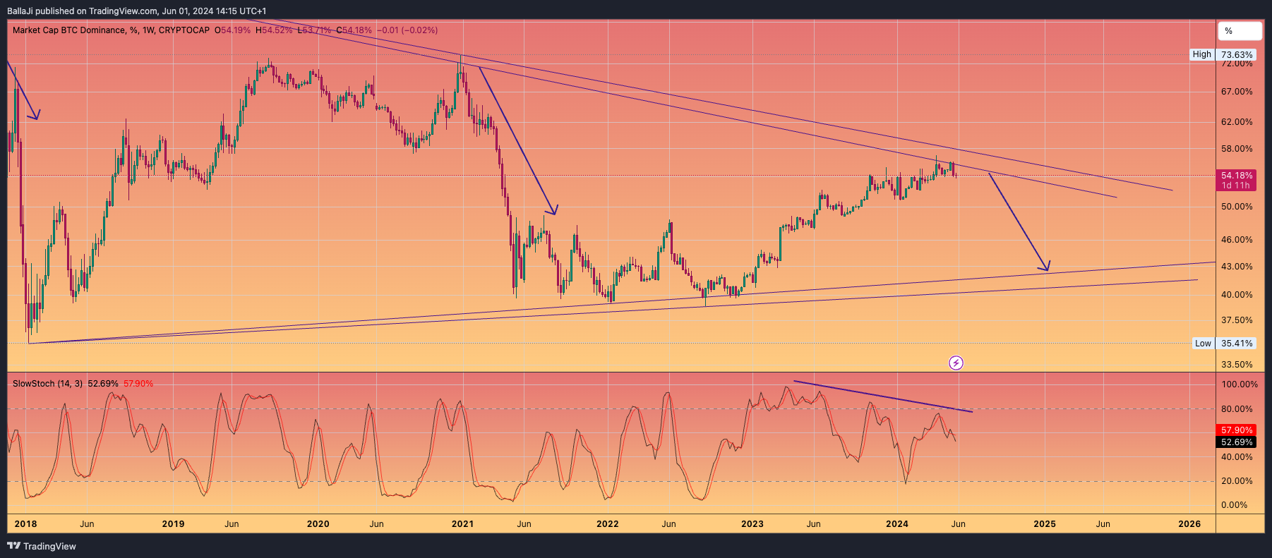Click the 43.00% price axis label
Image resolution: width=1272 pixels, height=558 pixels.
(1237, 267)
